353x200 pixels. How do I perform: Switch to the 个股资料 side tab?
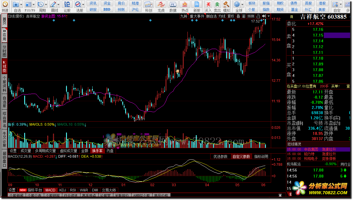click(4, 84)
